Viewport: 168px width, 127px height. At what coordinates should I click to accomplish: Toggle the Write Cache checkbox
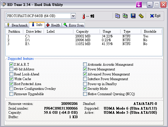[11, 79]
